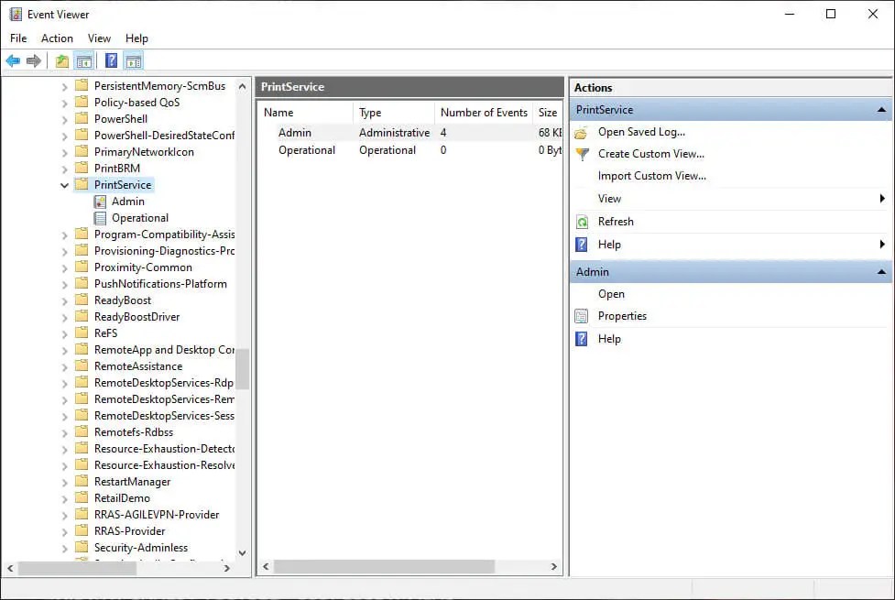Image resolution: width=895 pixels, height=600 pixels.
Task: Open the View menu
Action: 99,38
